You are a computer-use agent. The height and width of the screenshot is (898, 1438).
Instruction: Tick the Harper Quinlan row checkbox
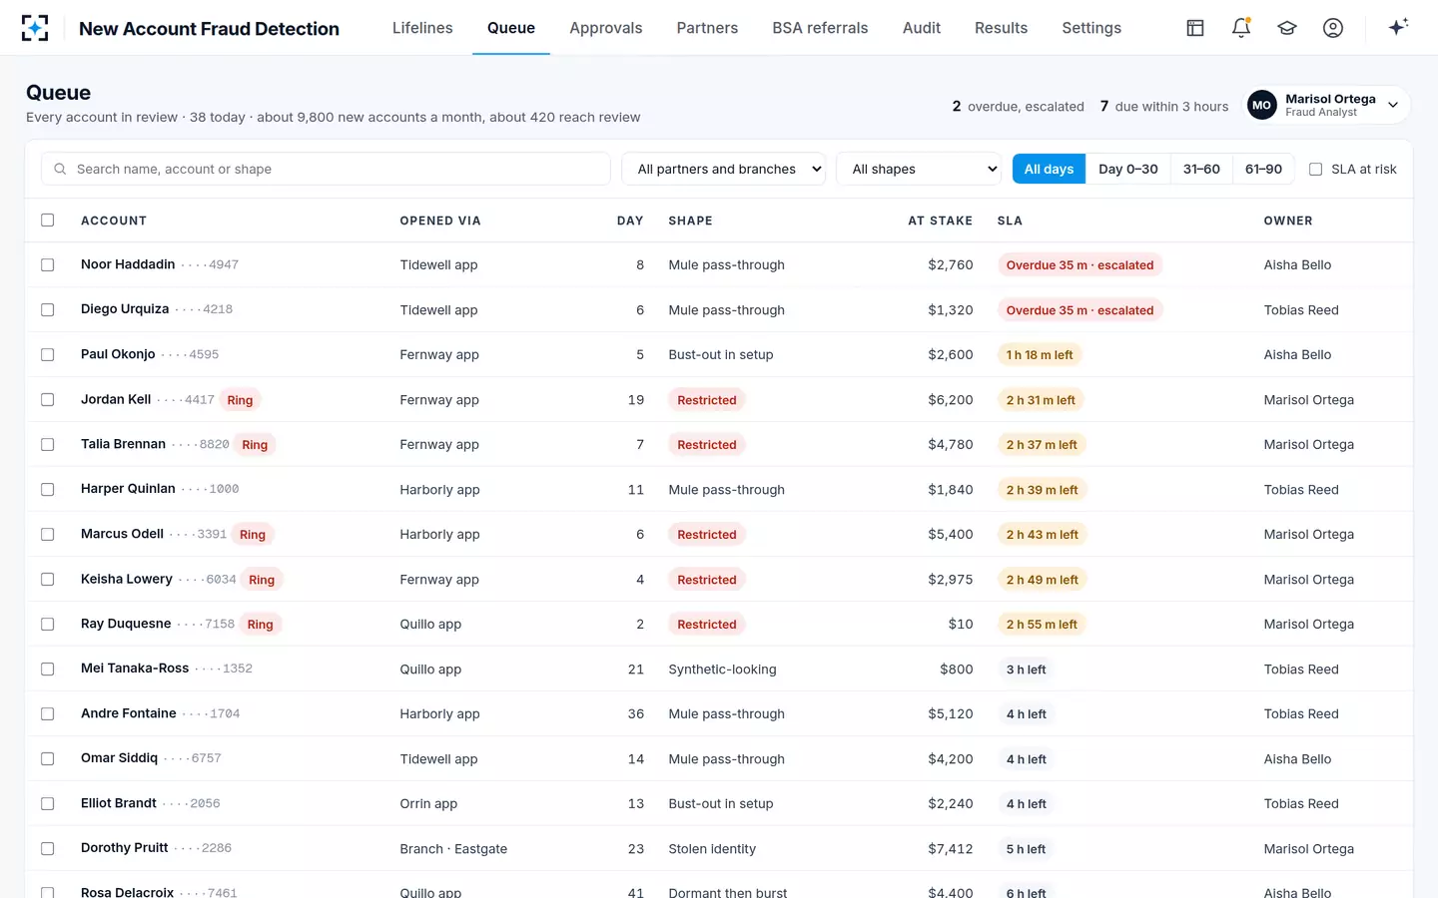point(47,489)
